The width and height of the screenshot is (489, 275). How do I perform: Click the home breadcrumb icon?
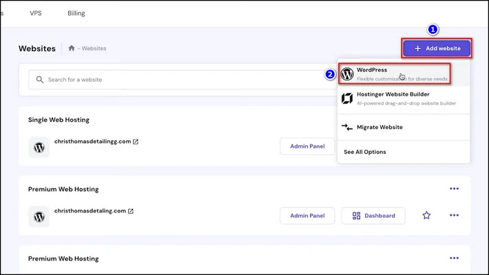click(71, 48)
